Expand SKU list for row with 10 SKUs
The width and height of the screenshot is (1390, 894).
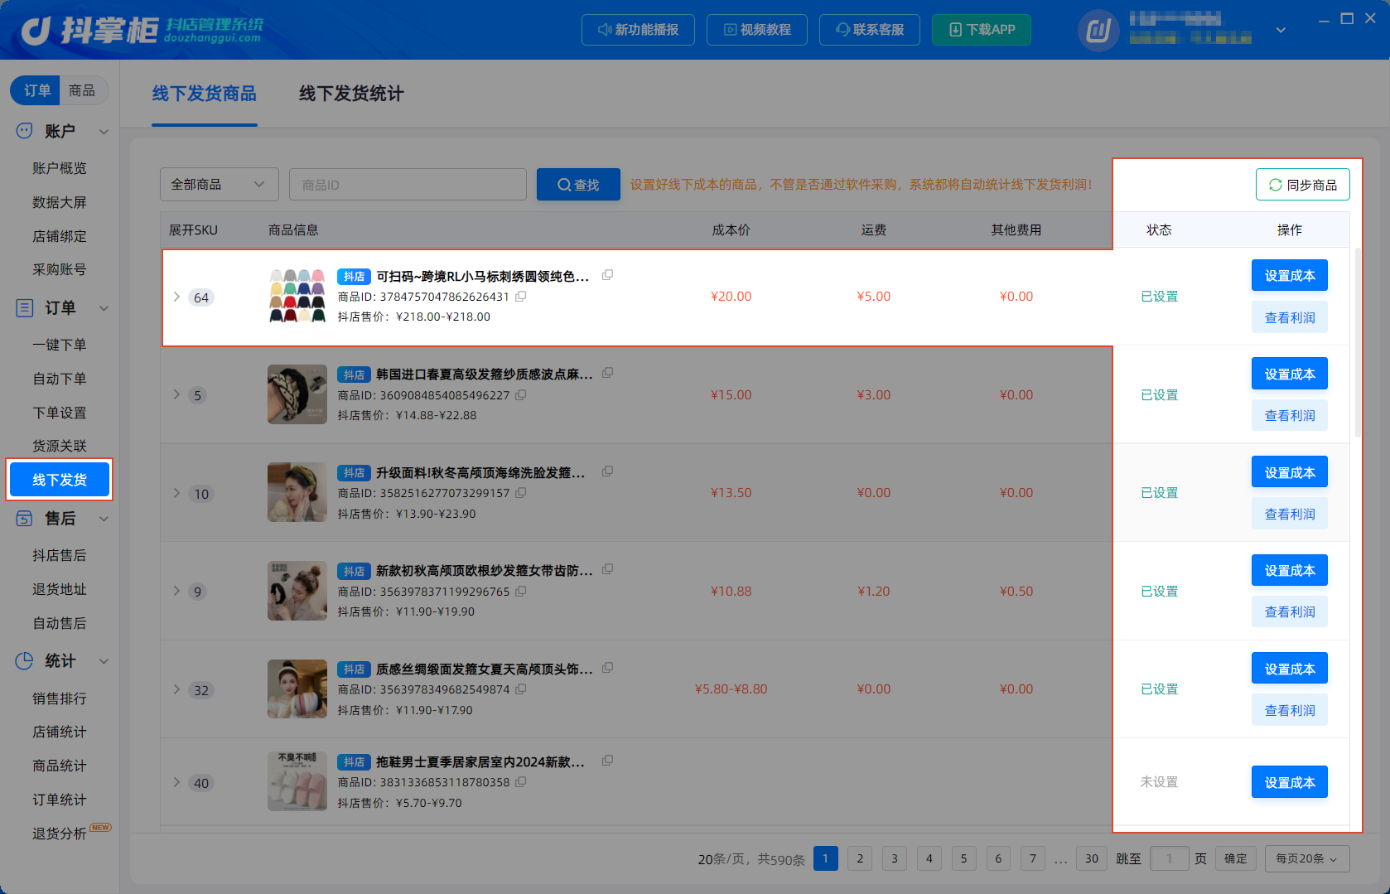pos(176,493)
